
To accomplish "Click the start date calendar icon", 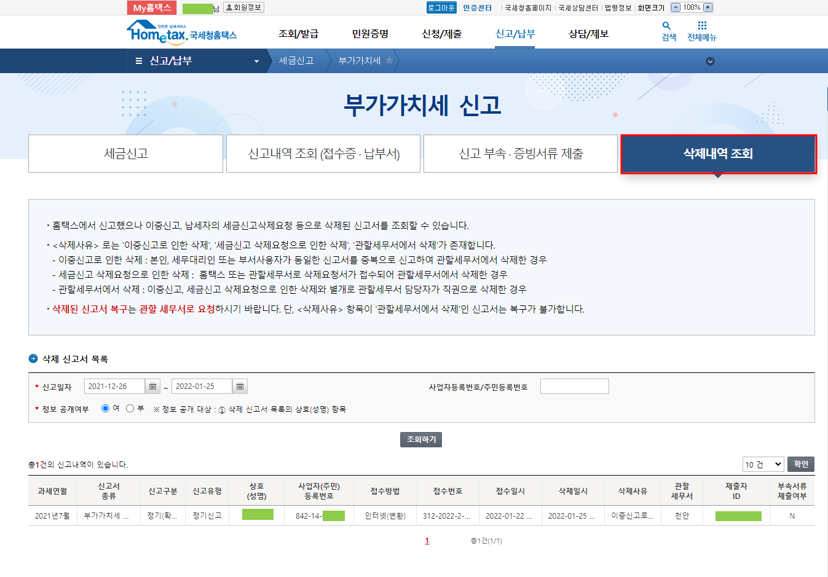I will coord(153,387).
